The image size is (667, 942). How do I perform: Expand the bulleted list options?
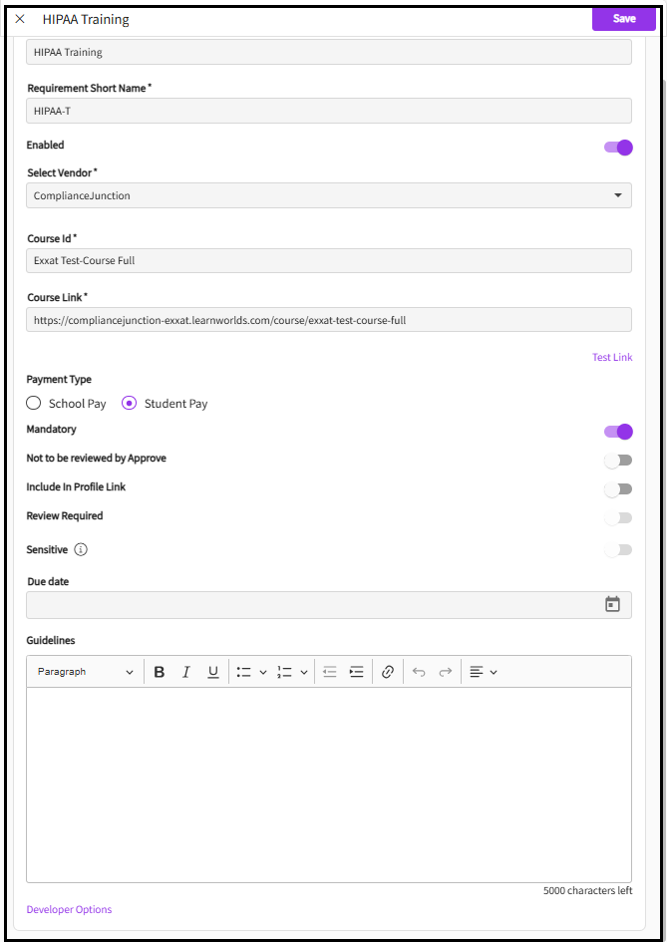[x=263, y=672]
